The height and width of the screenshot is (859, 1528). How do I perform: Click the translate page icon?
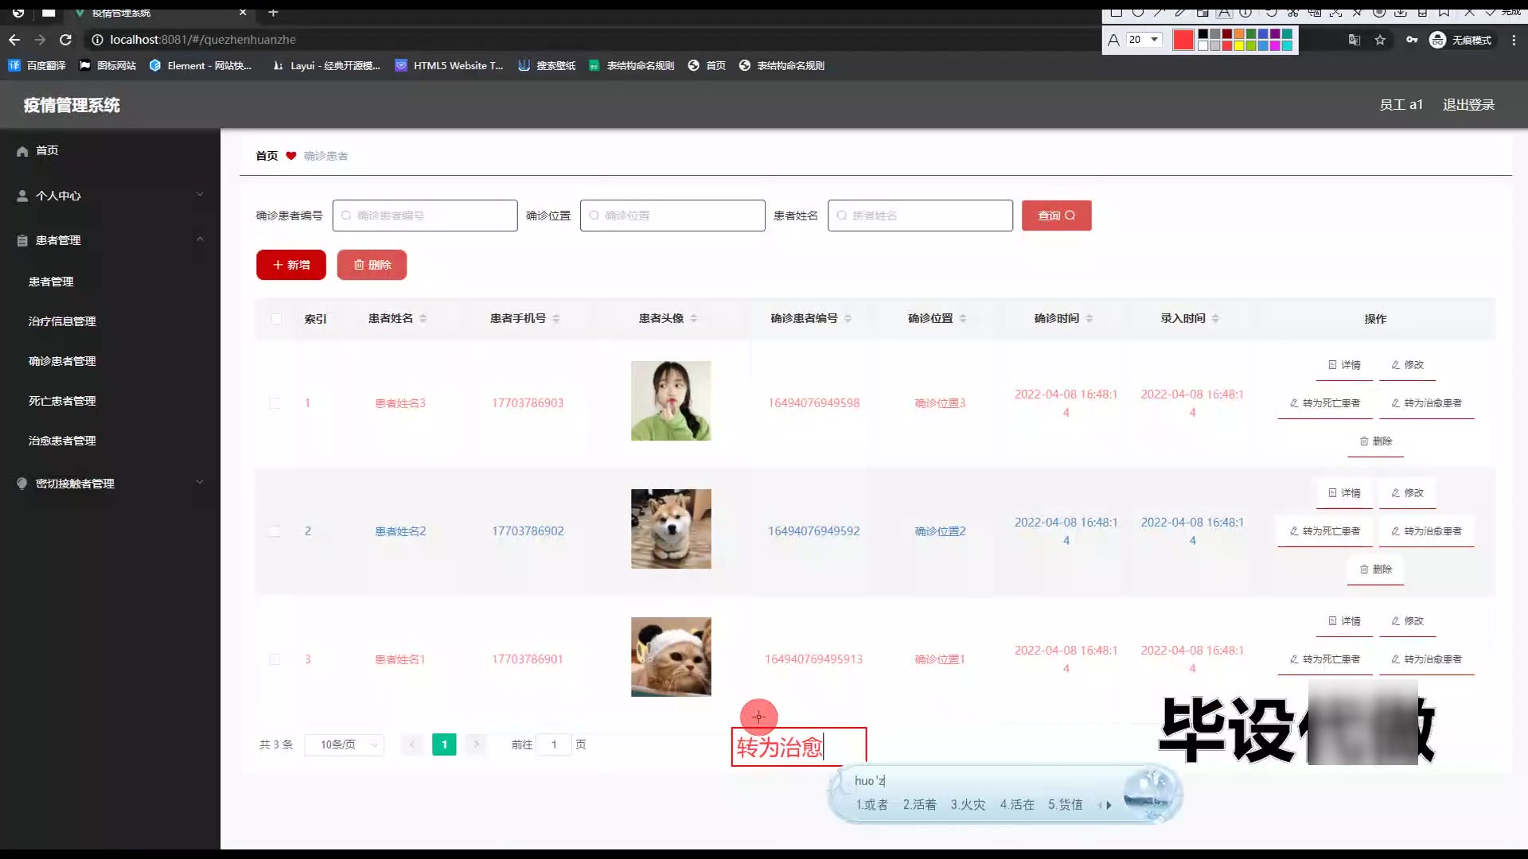pos(1354,40)
